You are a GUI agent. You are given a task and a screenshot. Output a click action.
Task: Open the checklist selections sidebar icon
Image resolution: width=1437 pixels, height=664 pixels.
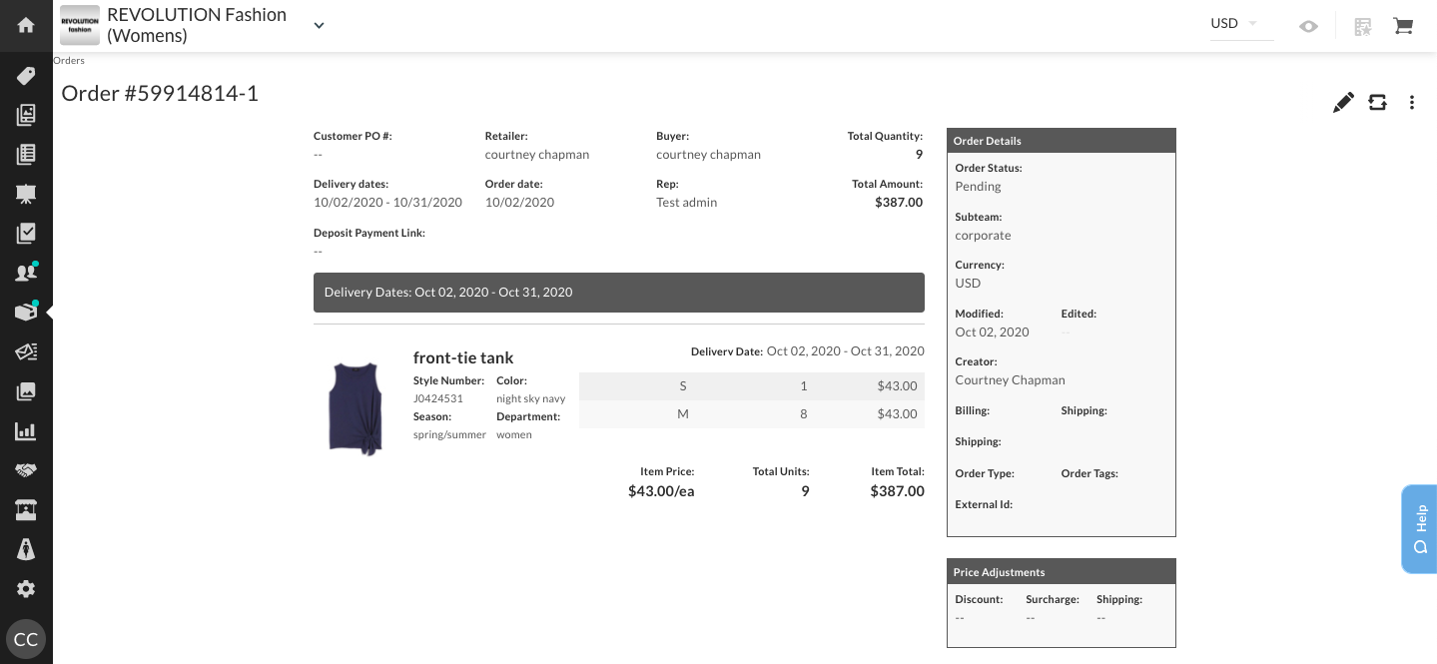point(26,234)
